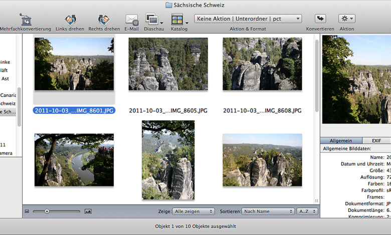Screen dimensions: 391x235
Task: Select thumbnail of IMG_8608.JPG
Action: (262, 64)
